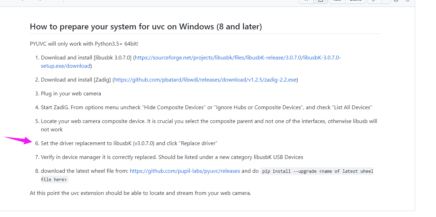Click the step "Locate your web camera composite device"
Screen dimensions: 436x217
click(x=209, y=125)
